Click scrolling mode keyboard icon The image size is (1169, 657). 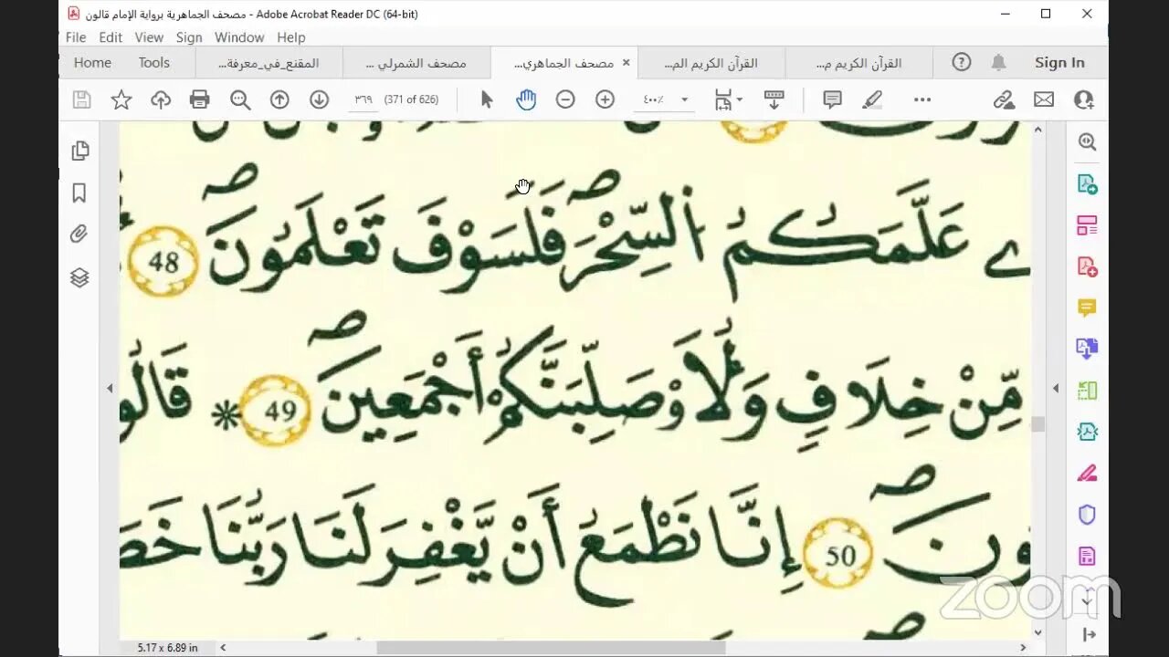click(x=774, y=99)
